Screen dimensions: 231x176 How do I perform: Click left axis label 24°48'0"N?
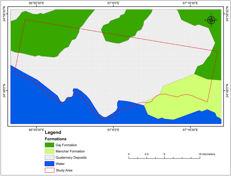coord(4,91)
